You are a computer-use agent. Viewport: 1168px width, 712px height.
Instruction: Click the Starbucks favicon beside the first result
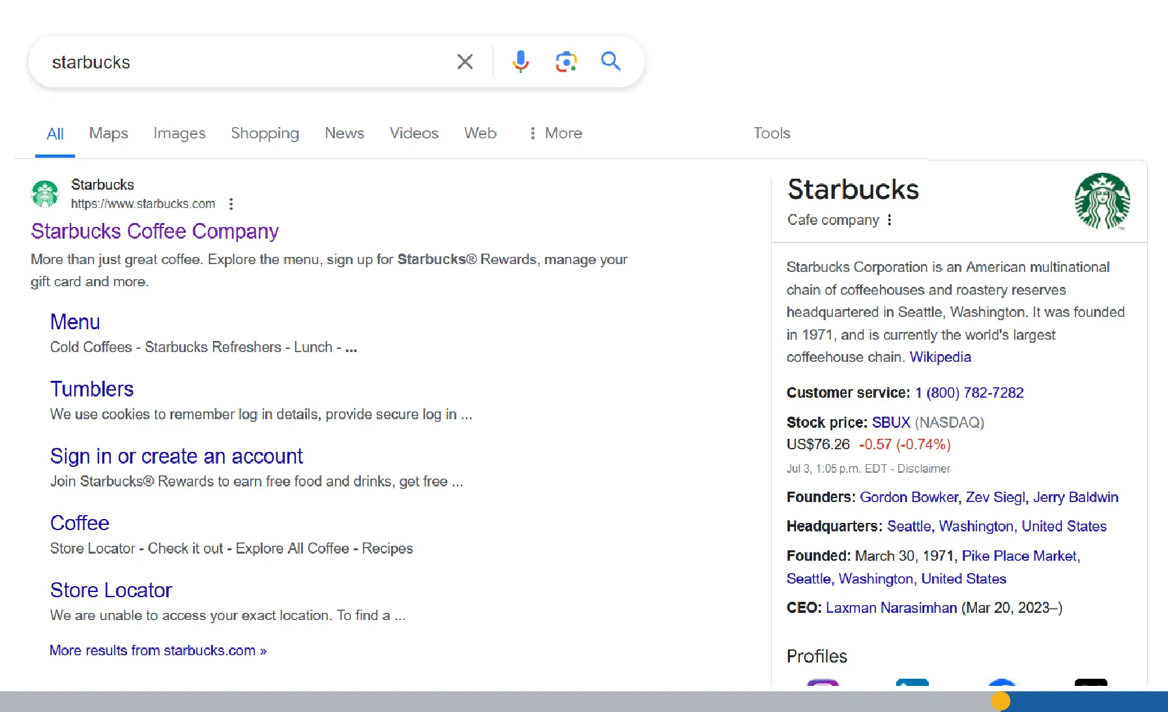(x=45, y=194)
